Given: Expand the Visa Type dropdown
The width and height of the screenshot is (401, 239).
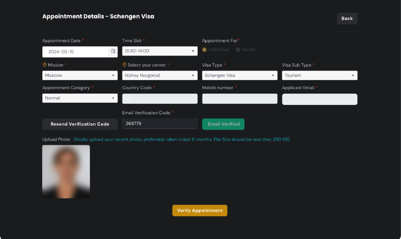Looking at the screenshot, I should coord(240,75).
